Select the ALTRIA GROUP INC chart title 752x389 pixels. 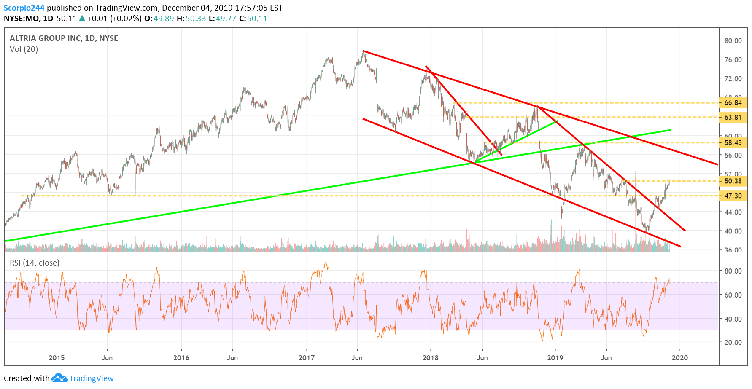point(64,38)
